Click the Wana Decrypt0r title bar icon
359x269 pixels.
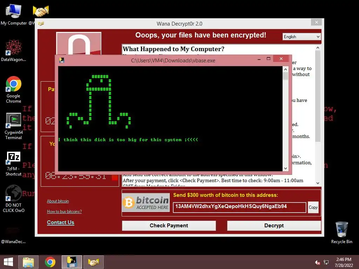click(41, 23)
